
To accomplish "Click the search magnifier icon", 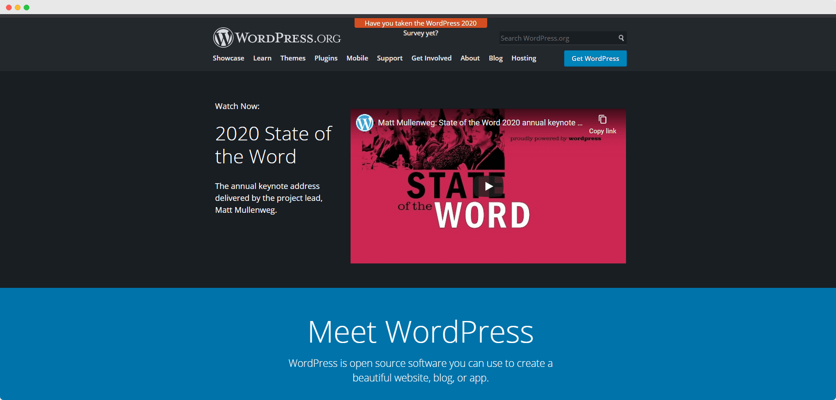I will click(621, 38).
